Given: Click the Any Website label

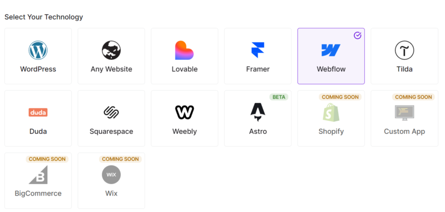Looking at the screenshot, I should coord(111,69).
